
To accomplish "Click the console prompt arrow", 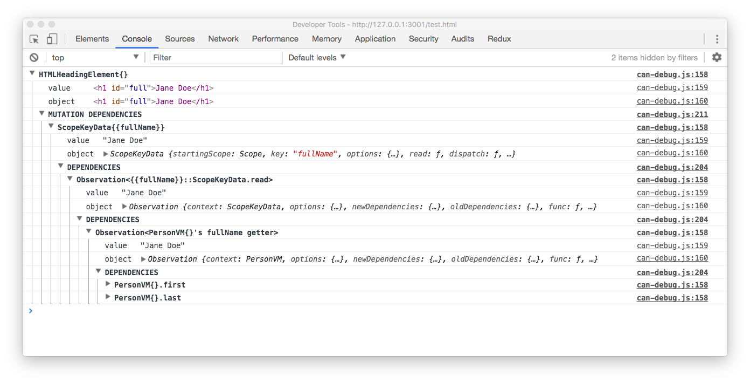I will pyautogui.click(x=31, y=311).
